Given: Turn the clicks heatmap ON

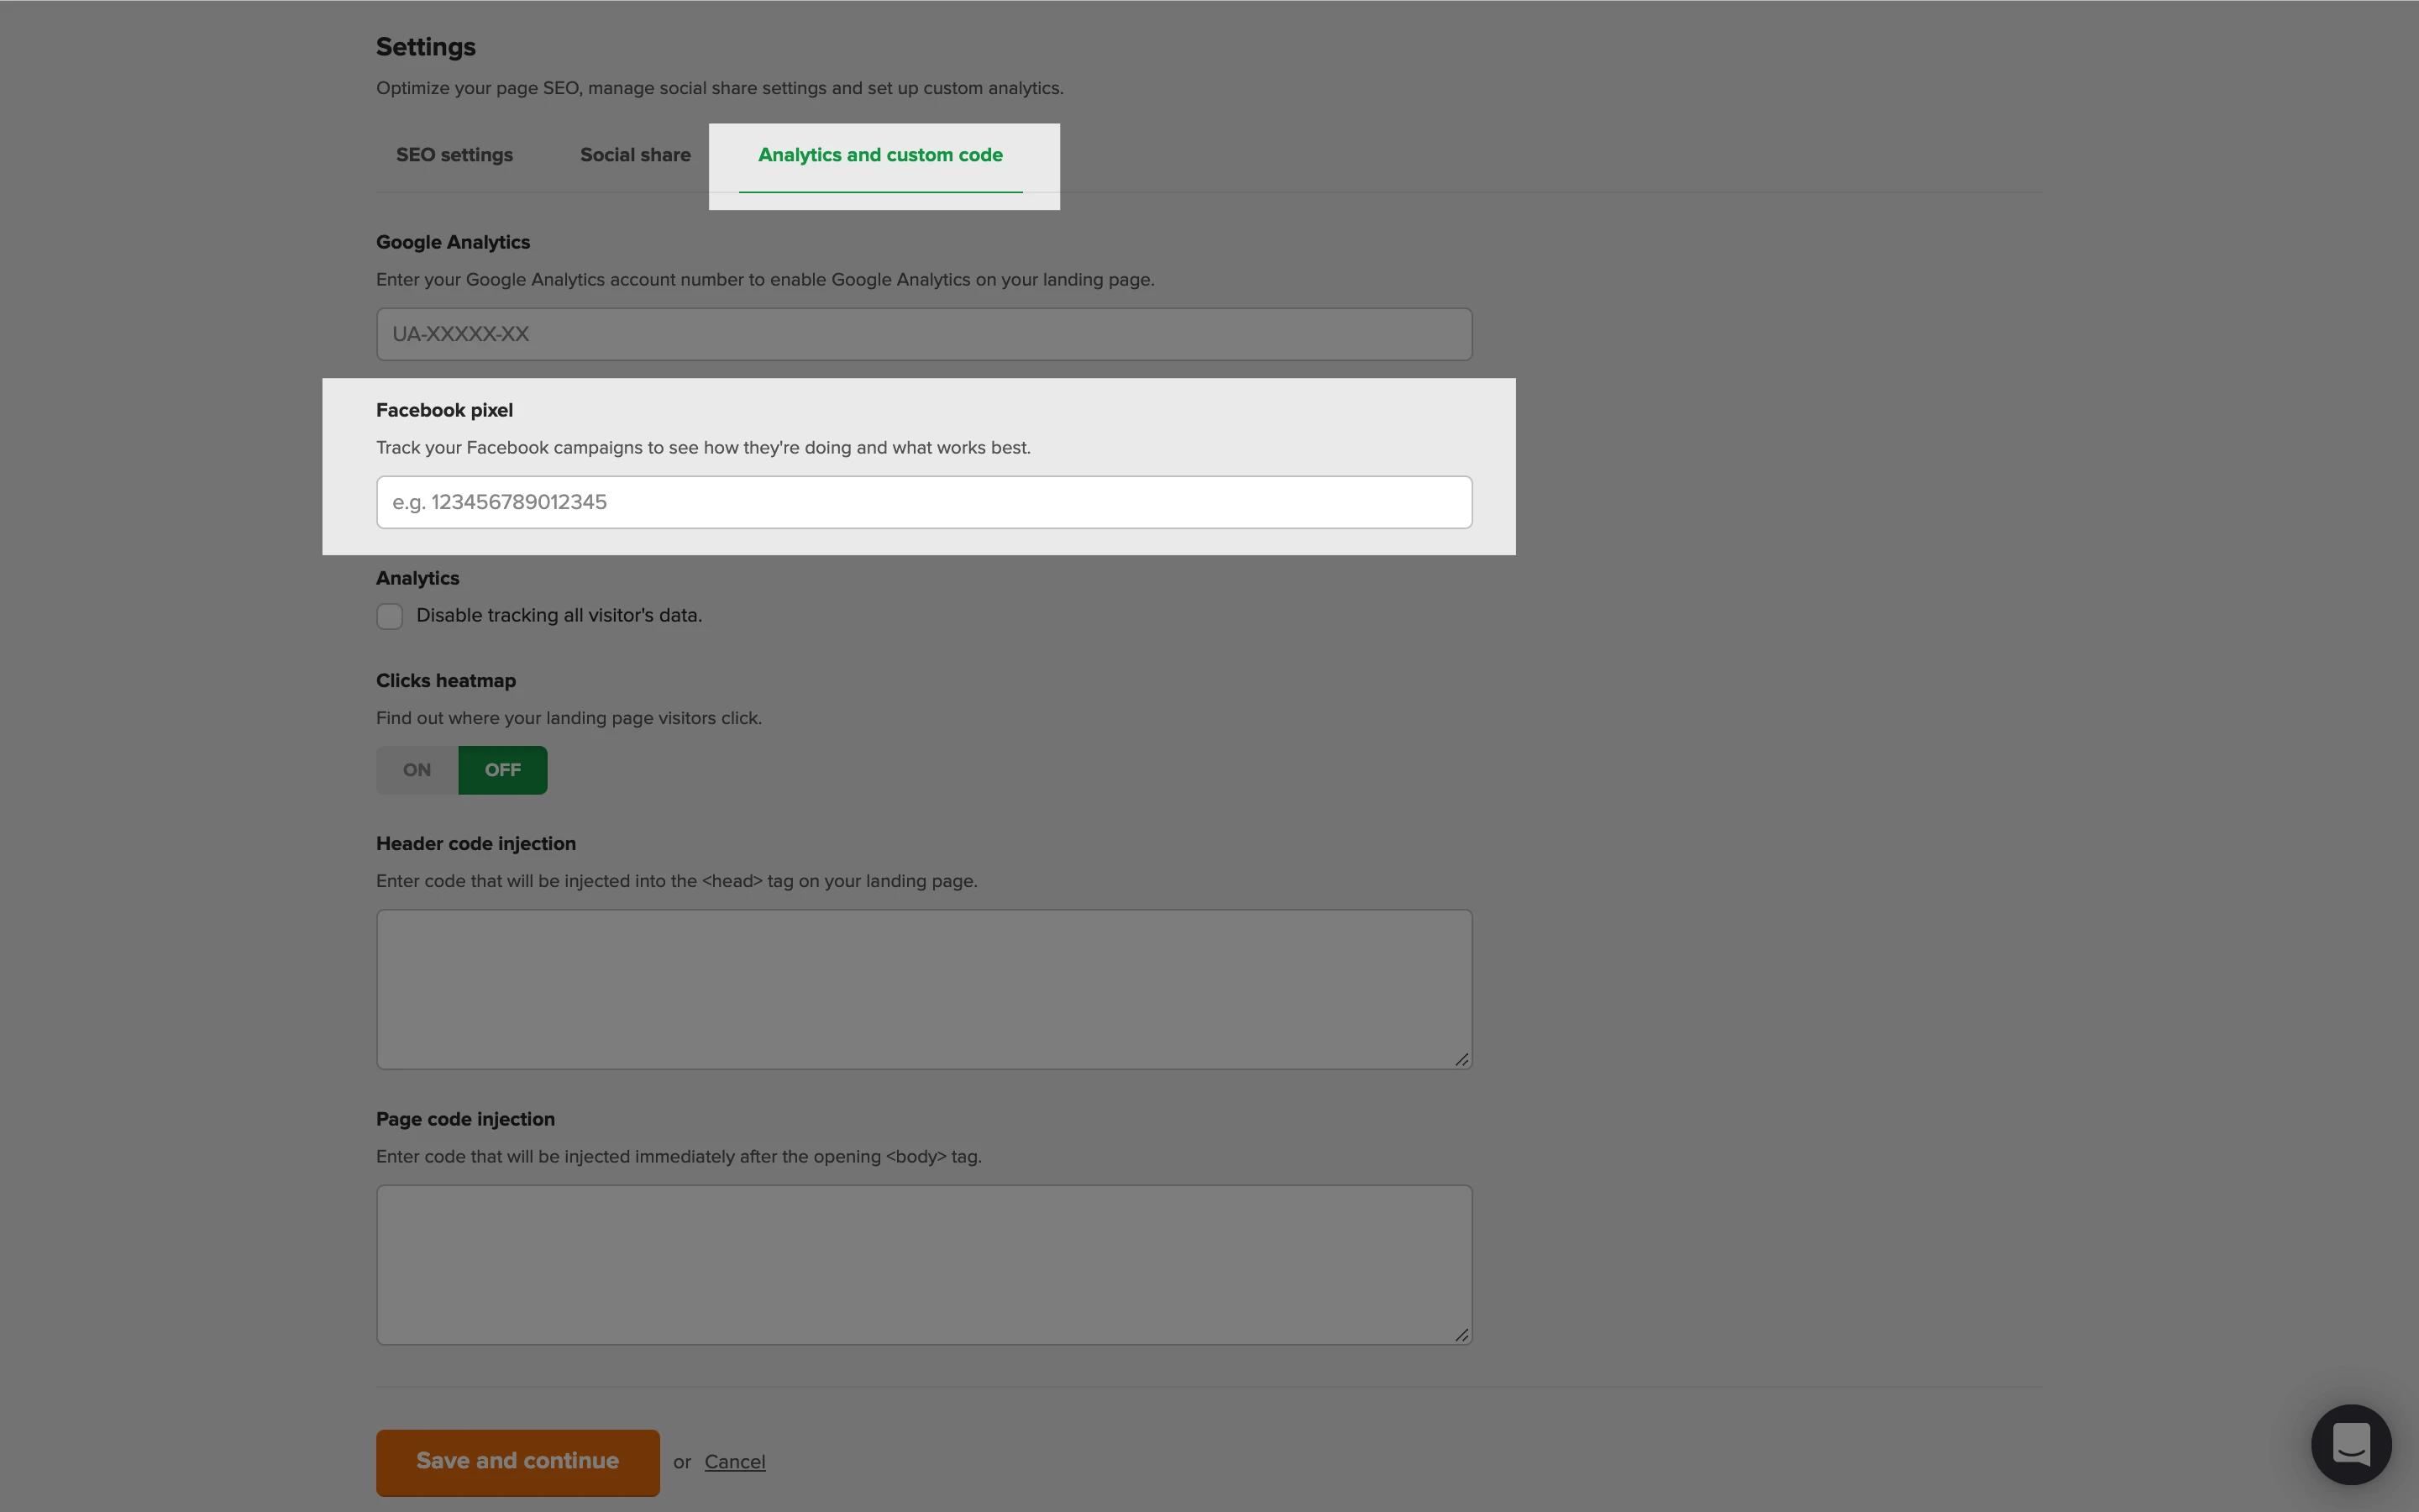Looking at the screenshot, I should pos(417,770).
